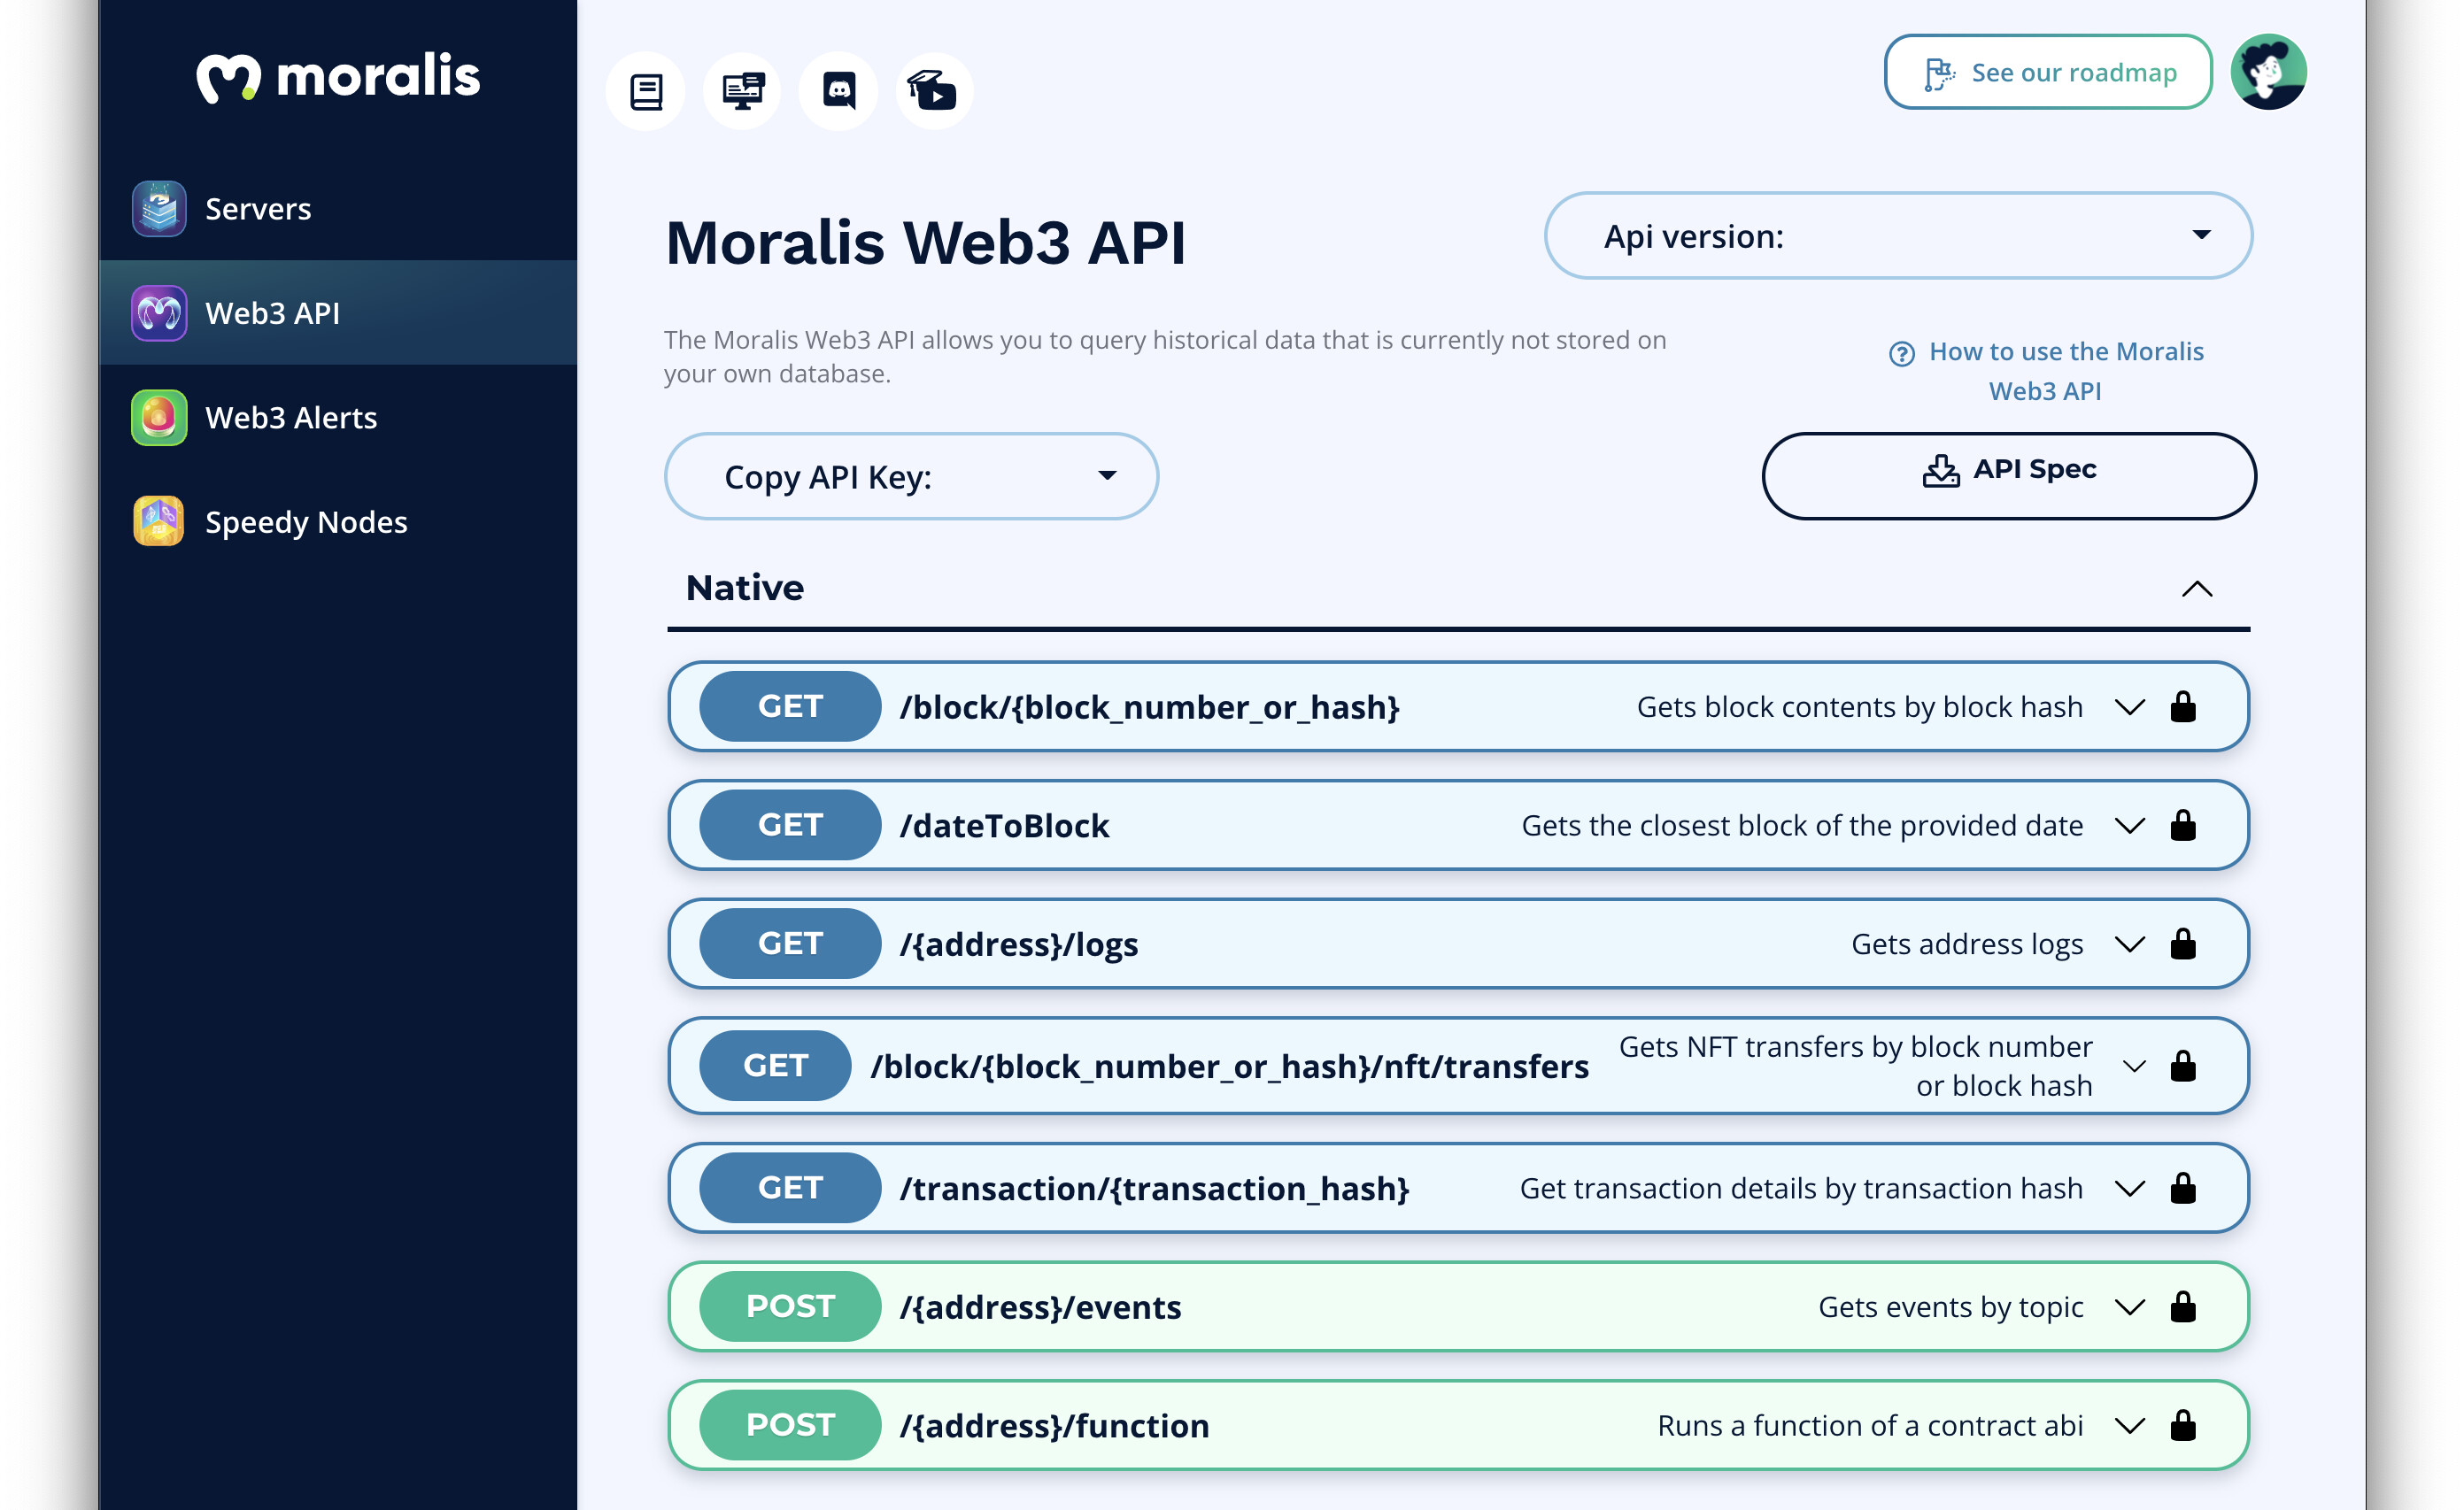2464x1510 pixels.
Task: Click 'Gets the closest block of the provided date'
Action: [x=1802, y=826]
